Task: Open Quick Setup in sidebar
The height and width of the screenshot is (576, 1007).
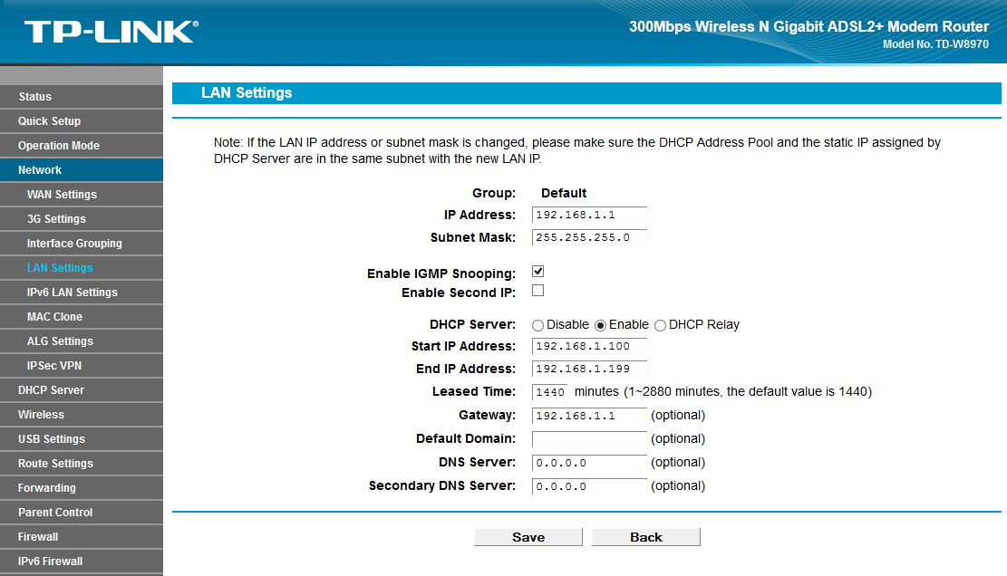Action: 82,121
